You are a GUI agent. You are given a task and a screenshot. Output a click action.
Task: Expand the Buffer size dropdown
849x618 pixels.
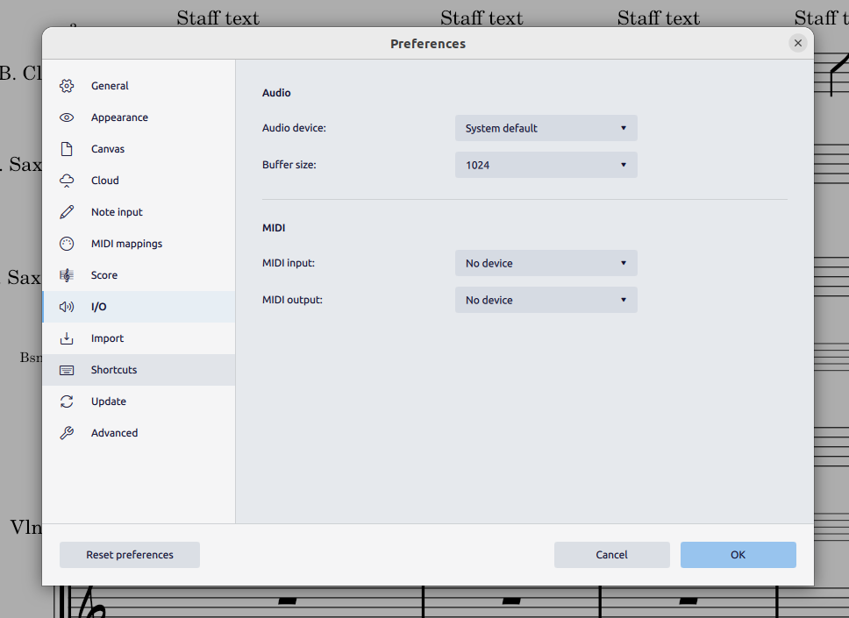point(546,164)
